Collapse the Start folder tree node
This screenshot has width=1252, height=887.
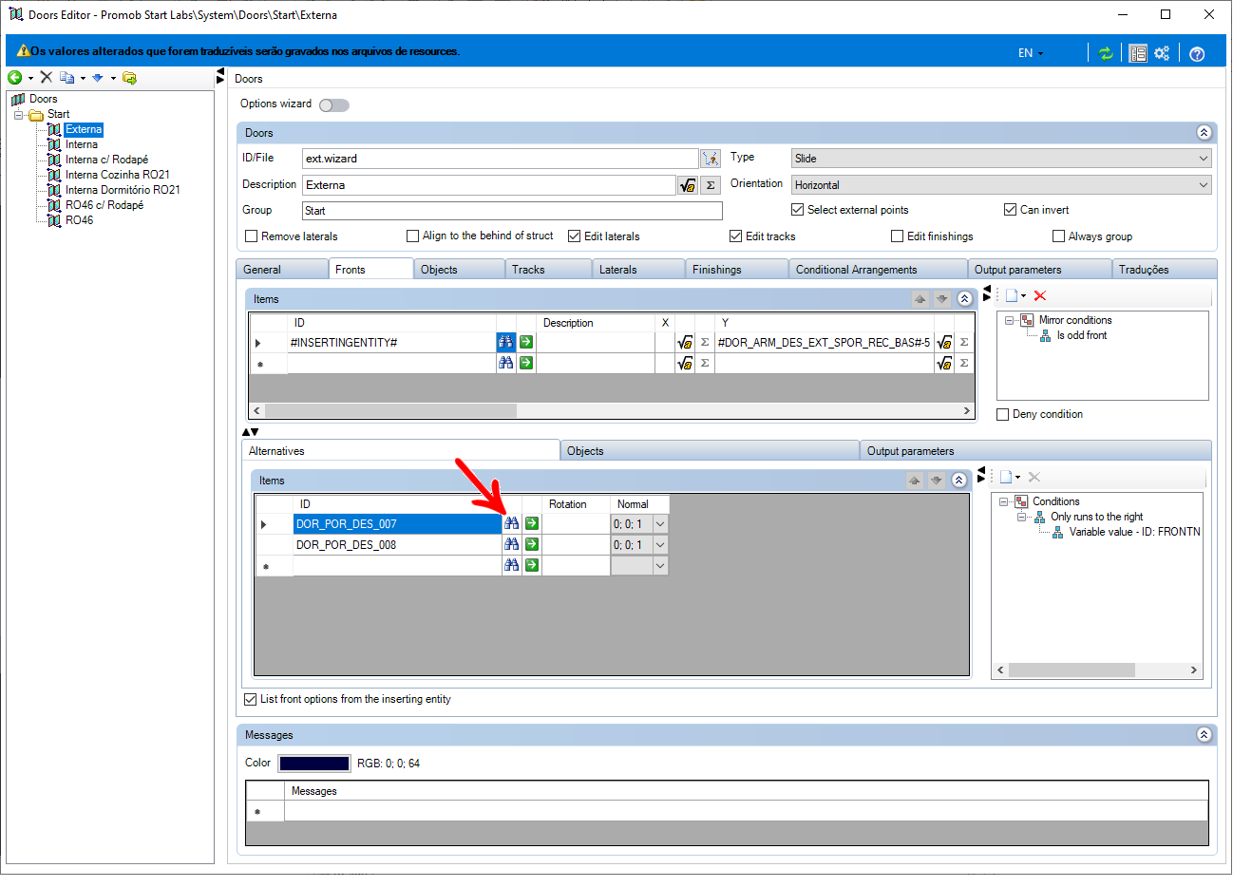(x=18, y=115)
